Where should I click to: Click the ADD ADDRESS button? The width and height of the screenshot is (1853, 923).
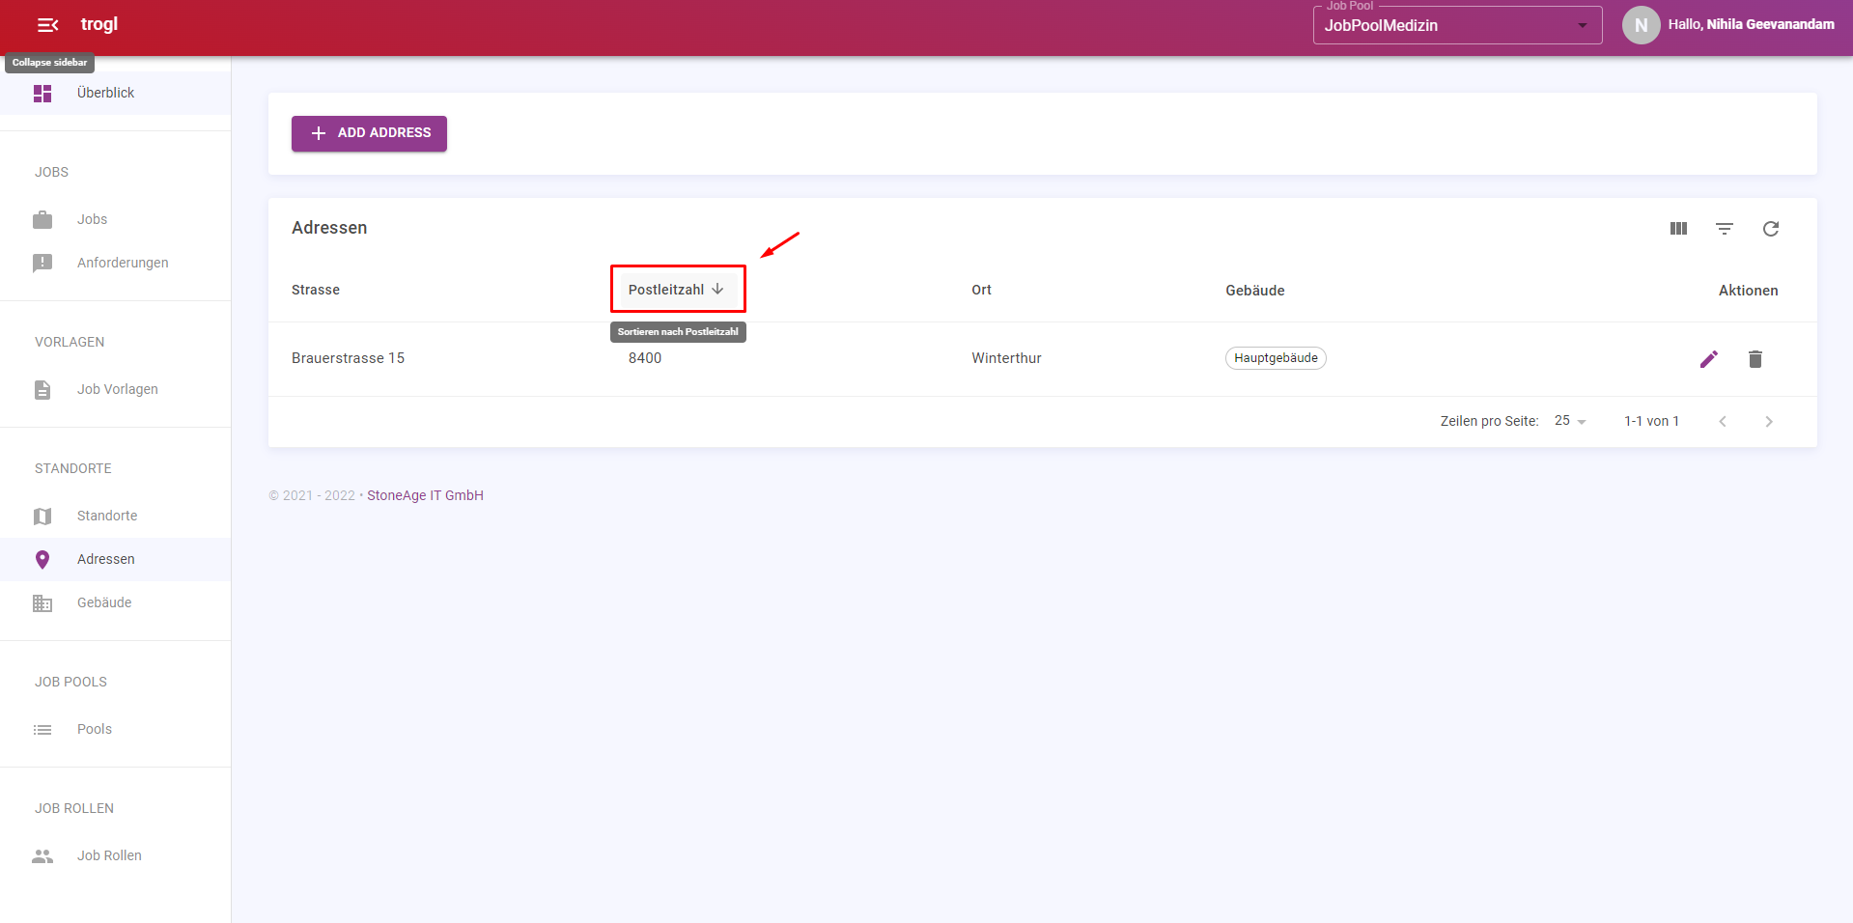[369, 133]
